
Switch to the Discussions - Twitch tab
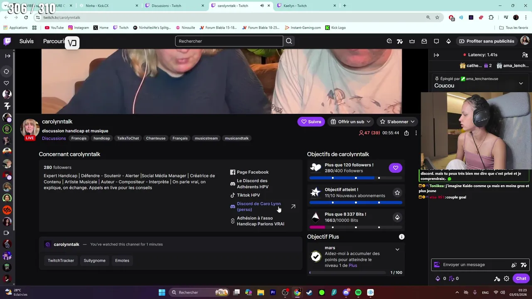[x=175, y=6]
